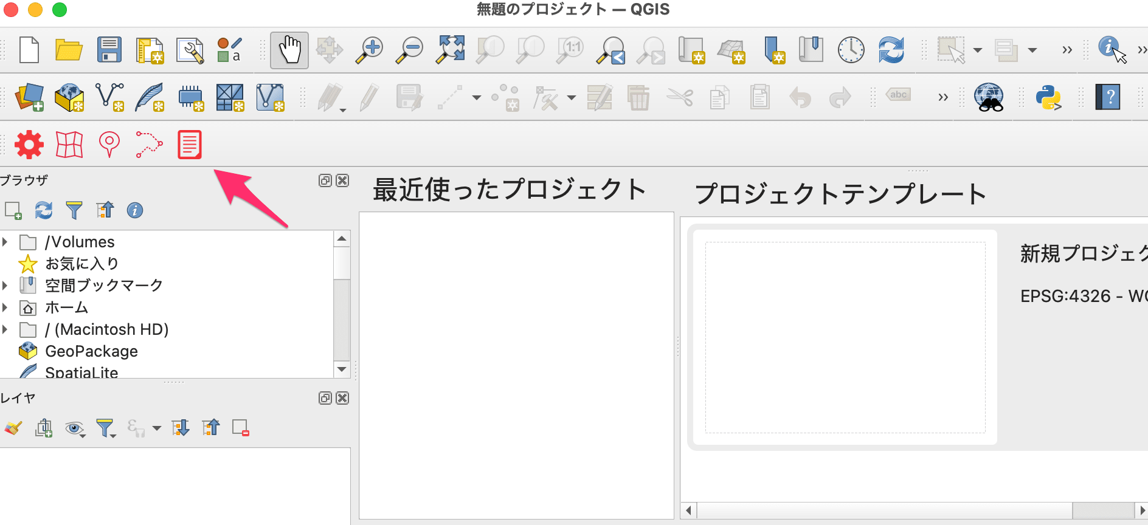The image size is (1148, 525).
Task: Create new virtual layer icon
Action: 271,97
